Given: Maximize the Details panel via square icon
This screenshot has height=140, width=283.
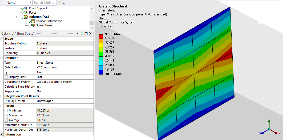Looking at the screenshot, I should pyautogui.click(x=86, y=34).
